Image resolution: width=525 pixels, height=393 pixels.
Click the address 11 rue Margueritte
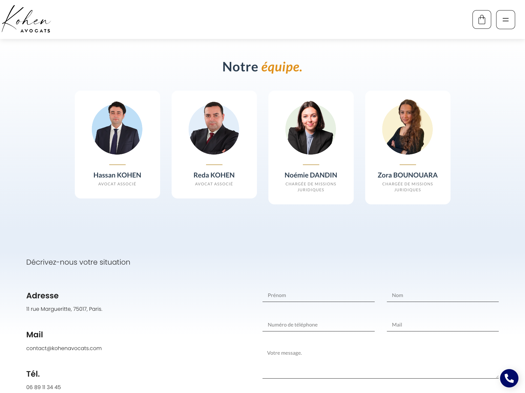click(x=64, y=309)
